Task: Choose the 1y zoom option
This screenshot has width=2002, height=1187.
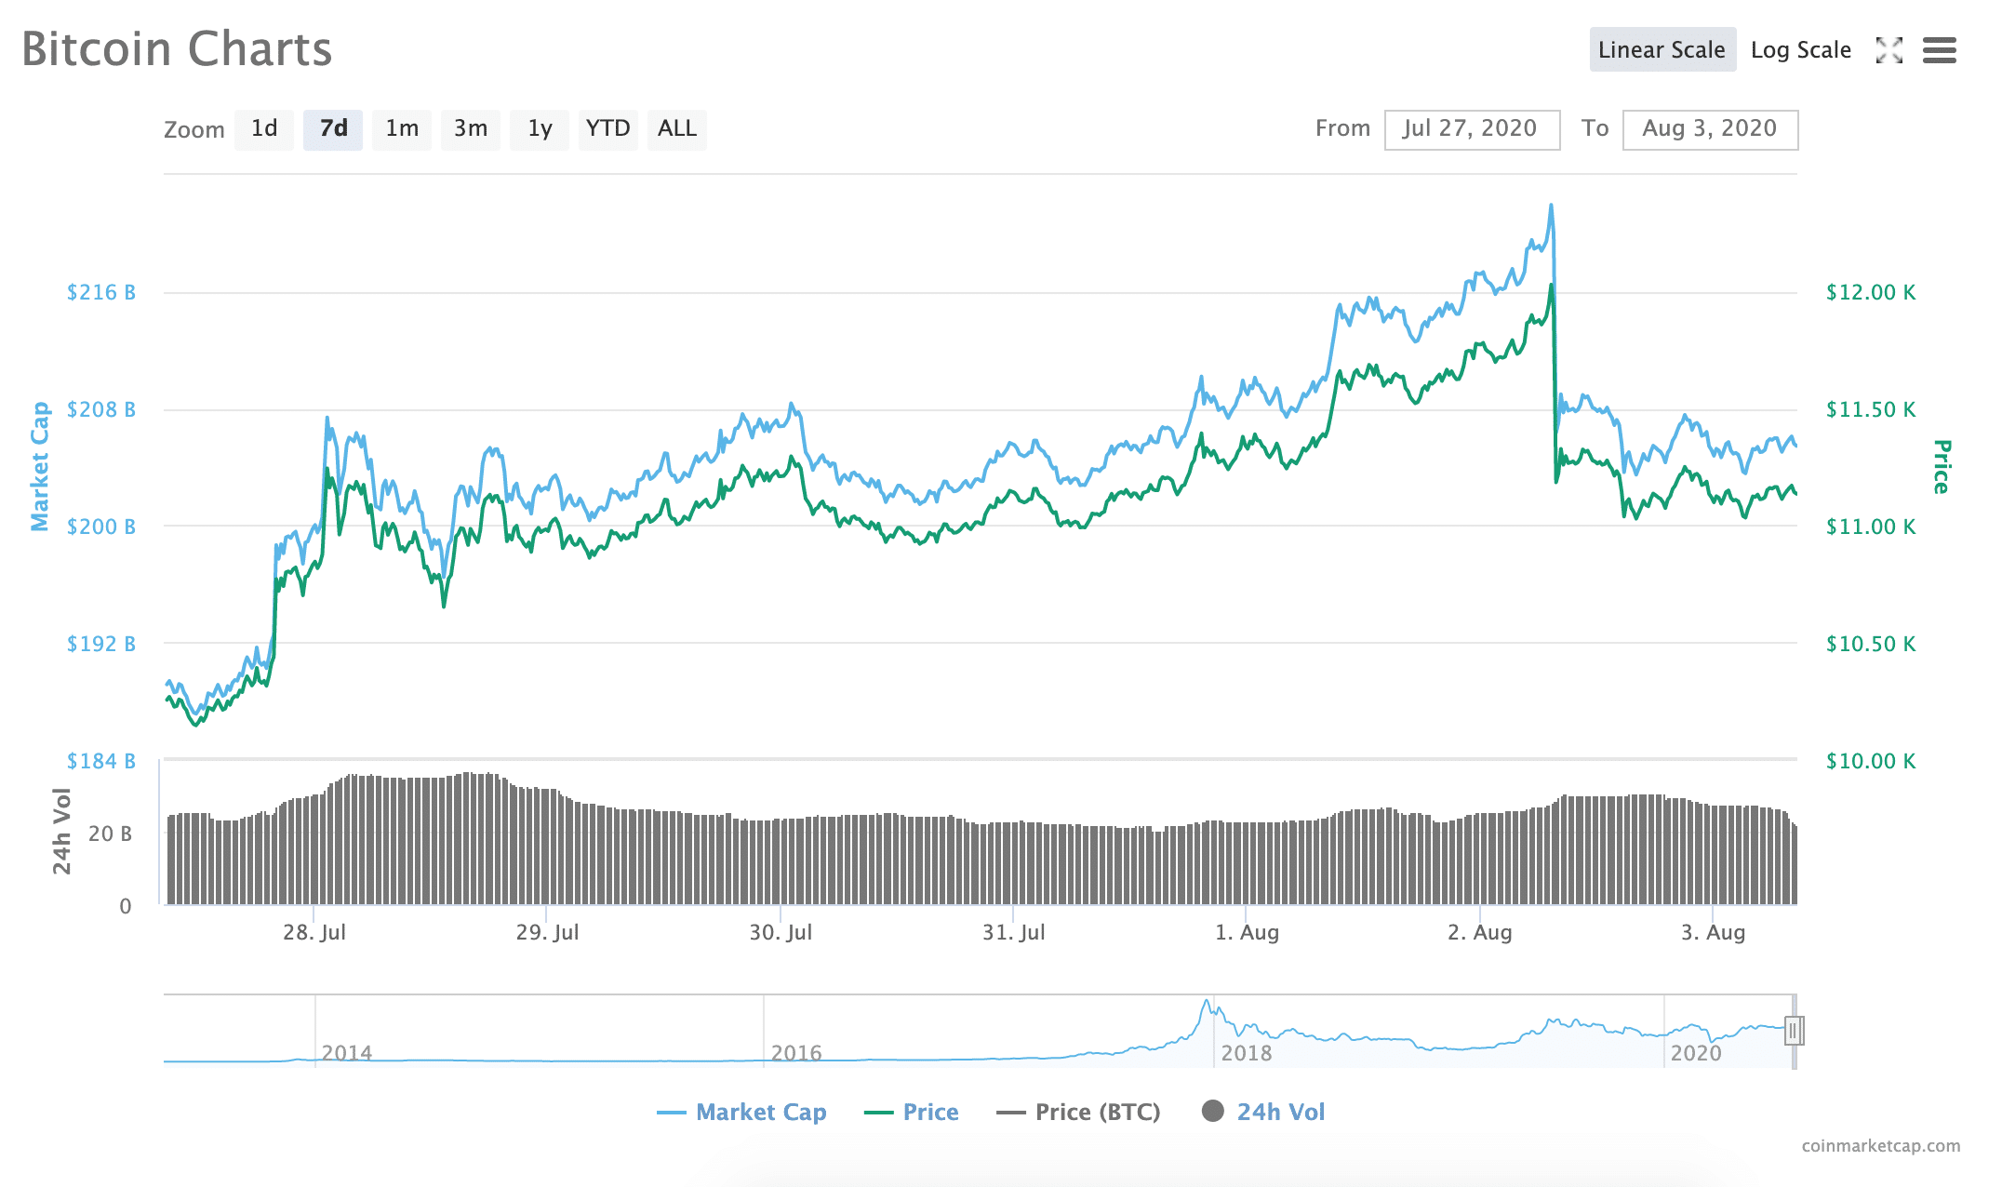Action: coord(540,128)
